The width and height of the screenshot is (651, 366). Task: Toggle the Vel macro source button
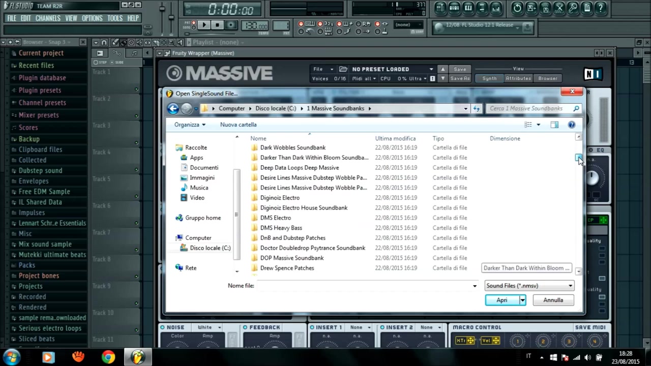pos(491,341)
